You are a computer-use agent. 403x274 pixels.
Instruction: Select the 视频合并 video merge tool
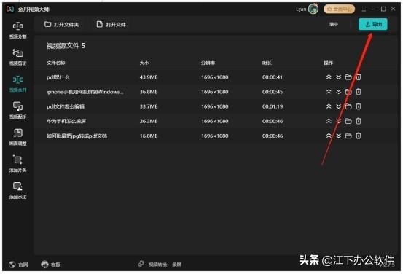tap(17, 84)
